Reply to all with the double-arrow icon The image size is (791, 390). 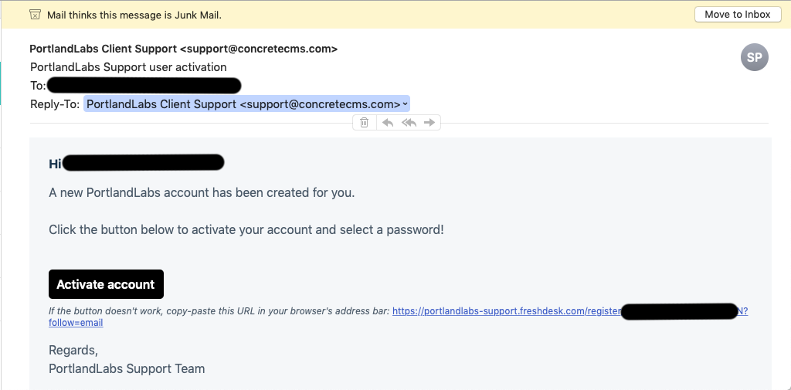409,122
